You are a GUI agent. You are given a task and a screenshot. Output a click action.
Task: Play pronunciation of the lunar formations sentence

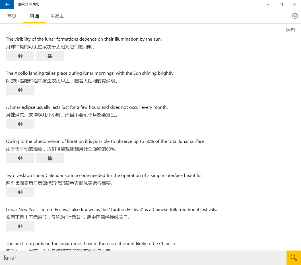click(x=20, y=56)
